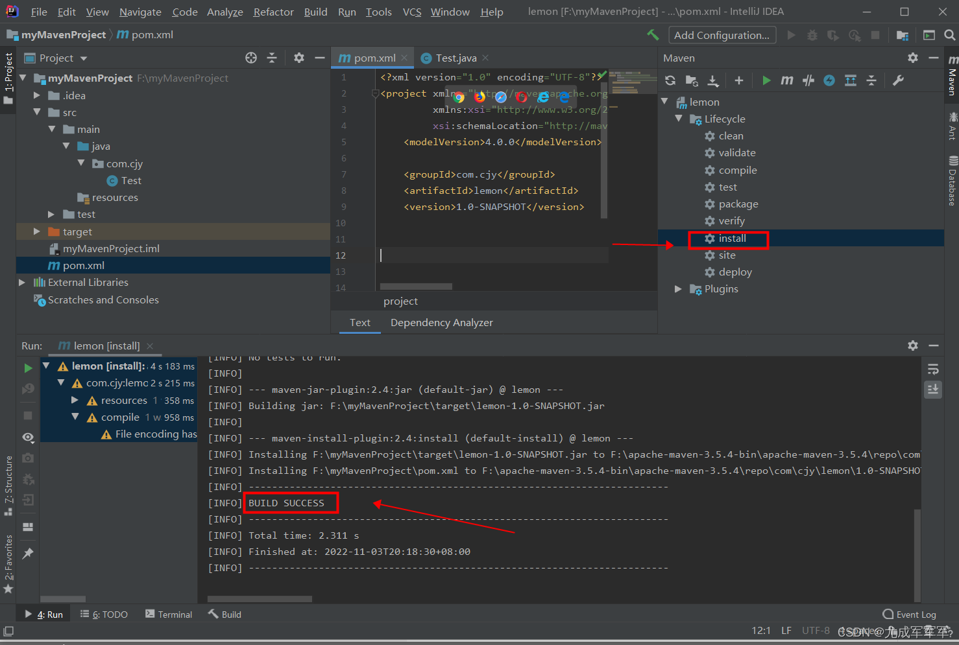The height and width of the screenshot is (645, 959).
Task: Expand the Plugins node in Maven panel
Action: click(678, 289)
